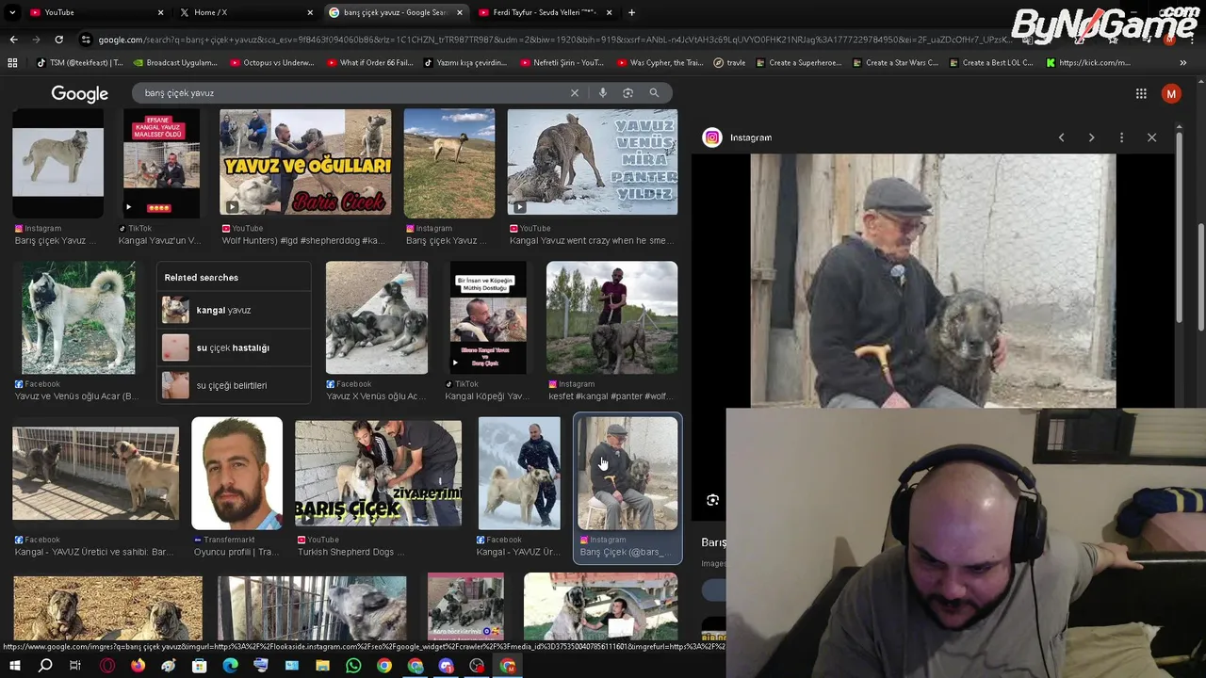Open File Explorer from taskbar
The height and width of the screenshot is (678, 1206).
[322, 667]
